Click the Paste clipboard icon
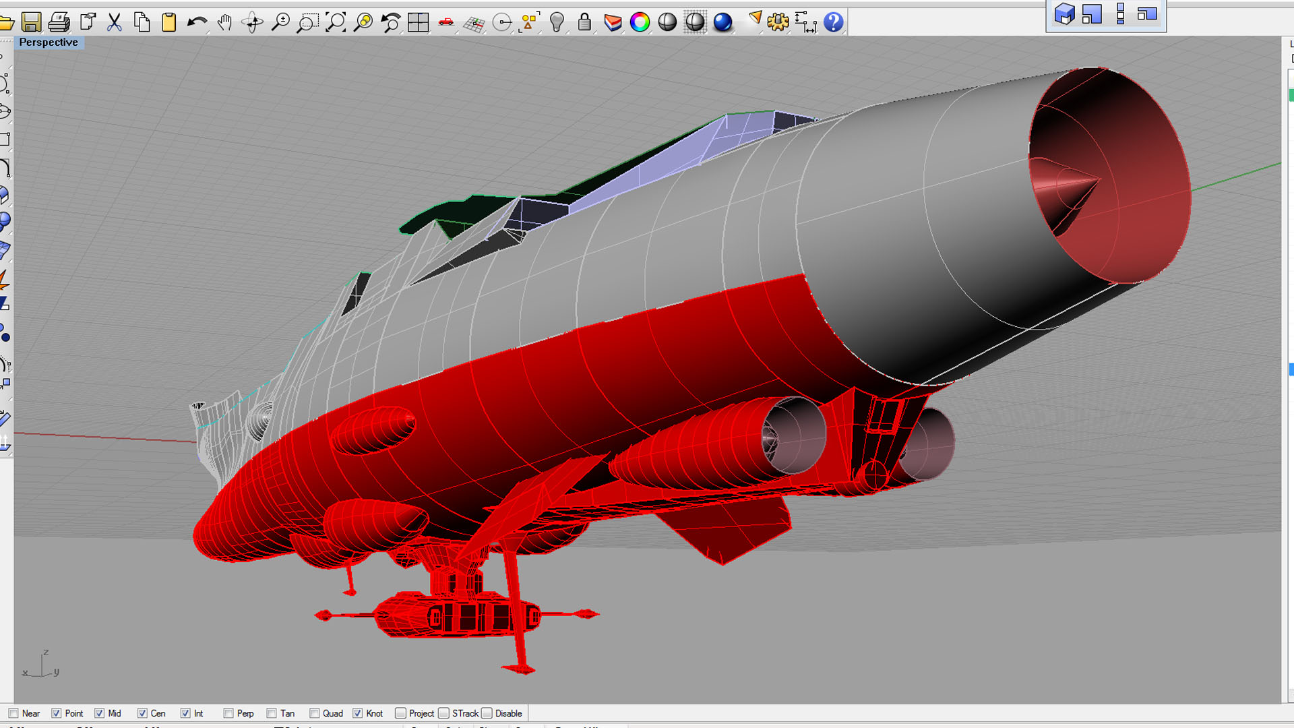1294x728 pixels. [168, 22]
